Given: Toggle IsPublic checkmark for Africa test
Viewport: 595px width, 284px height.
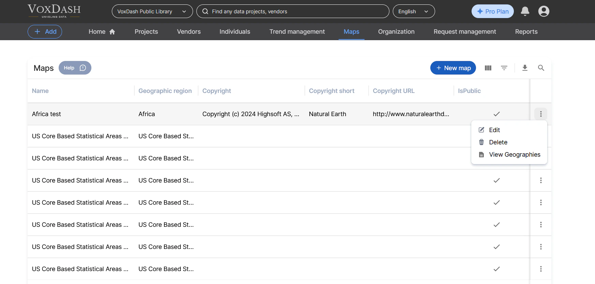Looking at the screenshot, I should 497,114.
